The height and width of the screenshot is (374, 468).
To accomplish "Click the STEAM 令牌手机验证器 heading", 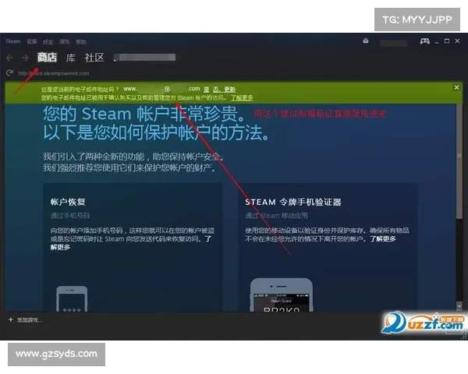I will pyautogui.click(x=293, y=202).
